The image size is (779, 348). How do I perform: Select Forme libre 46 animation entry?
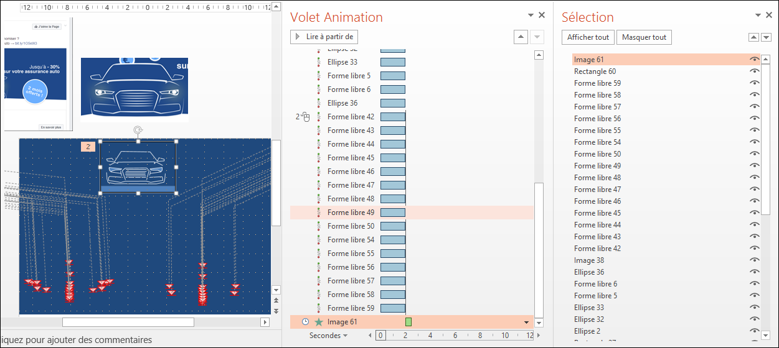pyautogui.click(x=412, y=172)
